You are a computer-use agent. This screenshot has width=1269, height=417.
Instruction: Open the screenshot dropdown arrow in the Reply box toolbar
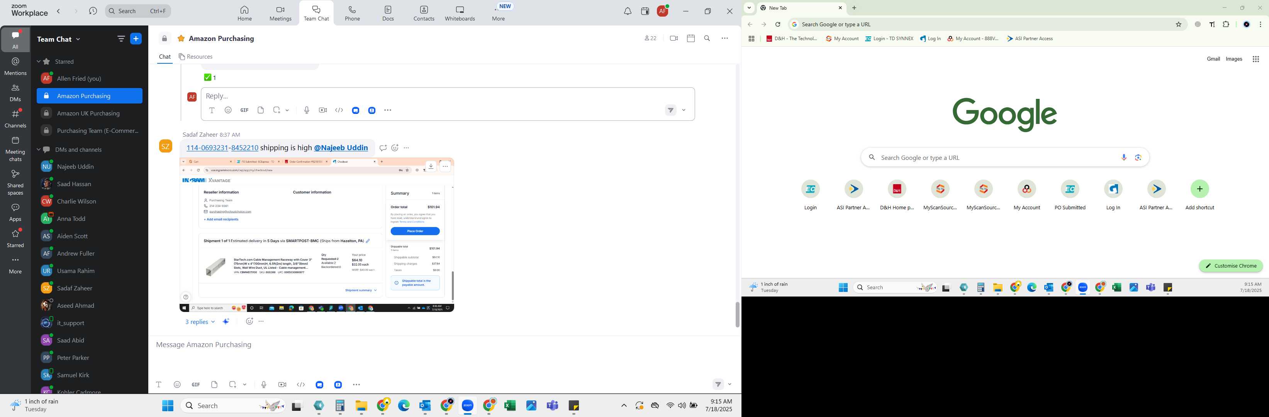287,110
